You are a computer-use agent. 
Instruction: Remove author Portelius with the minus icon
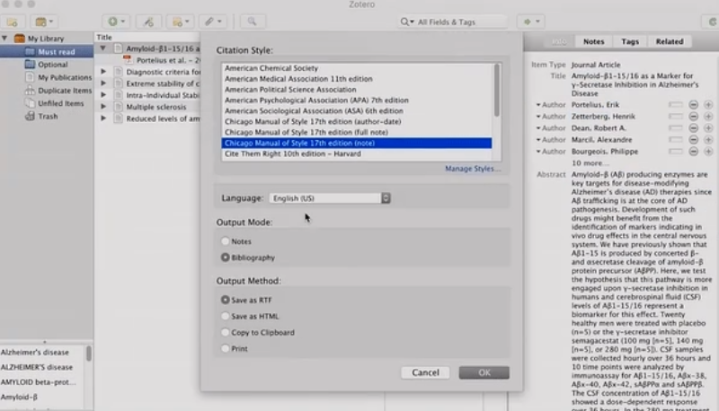693,105
